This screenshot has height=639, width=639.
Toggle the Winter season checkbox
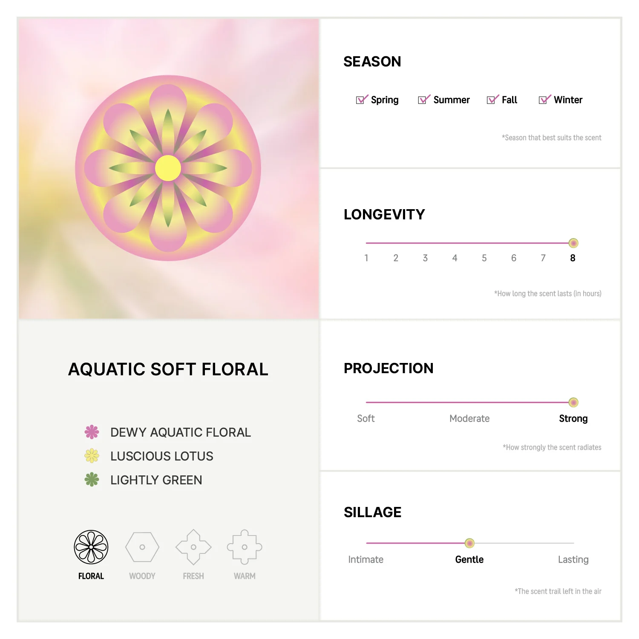point(544,99)
